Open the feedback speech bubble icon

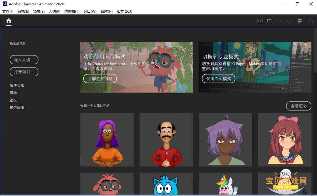[x=300, y=21]
